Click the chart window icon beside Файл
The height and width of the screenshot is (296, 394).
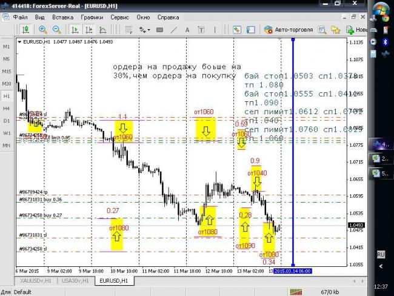click(5, 17)
